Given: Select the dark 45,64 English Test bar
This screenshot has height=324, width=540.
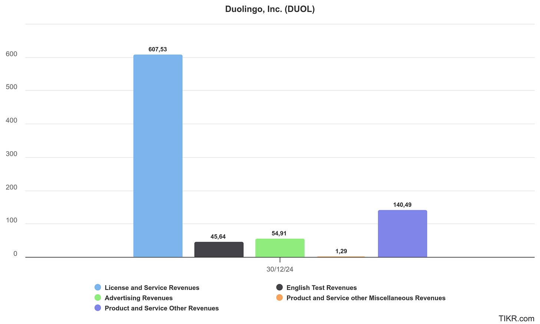Looking at the screenshot, I should (219, 249).
